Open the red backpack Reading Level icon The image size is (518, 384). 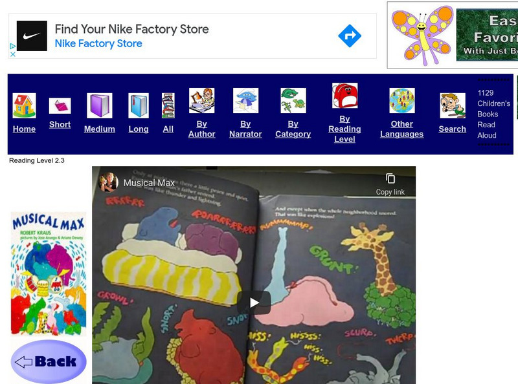(x=344, y=96)
